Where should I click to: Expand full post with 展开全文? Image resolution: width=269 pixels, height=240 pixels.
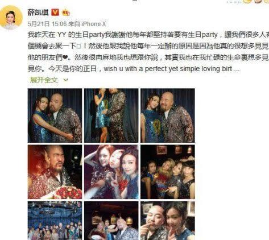coord(44,80)
